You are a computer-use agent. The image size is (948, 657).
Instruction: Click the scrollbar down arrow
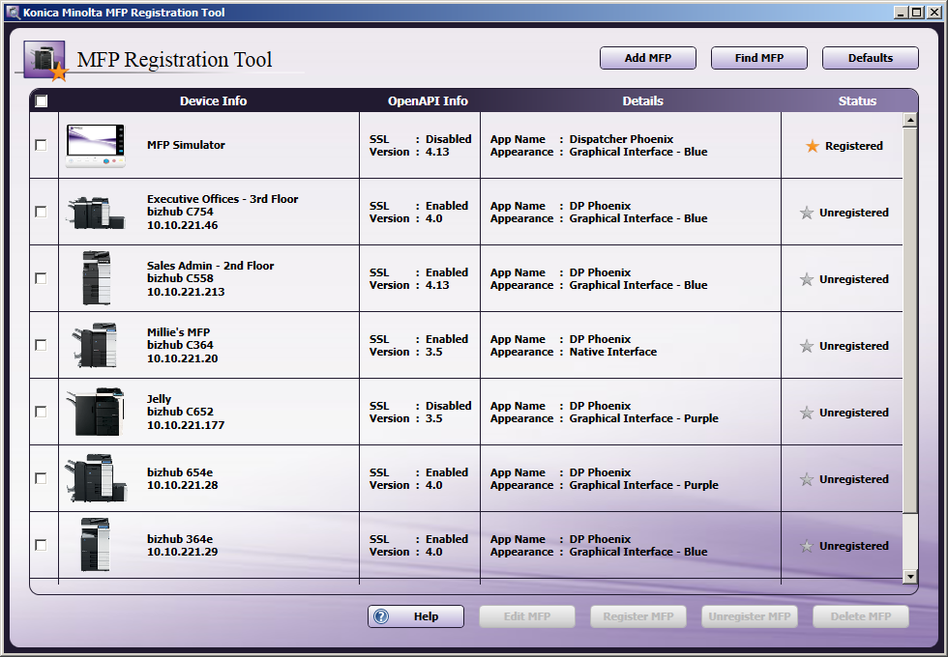(x=910, y=577)
